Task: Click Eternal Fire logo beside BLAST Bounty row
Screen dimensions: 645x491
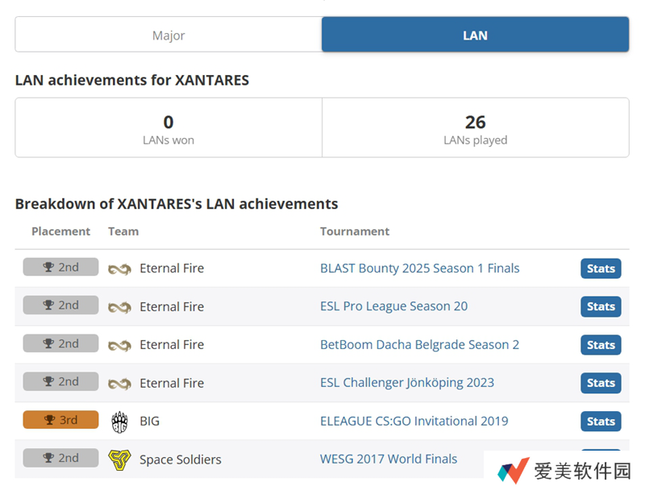Action: tap(119, 268)
